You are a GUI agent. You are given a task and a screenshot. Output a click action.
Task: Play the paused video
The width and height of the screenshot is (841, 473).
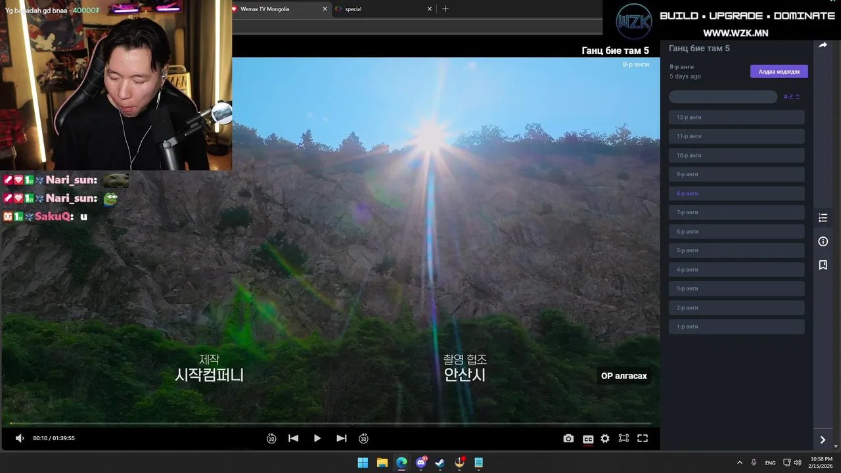pyautogui.click(x=317, y=438)
